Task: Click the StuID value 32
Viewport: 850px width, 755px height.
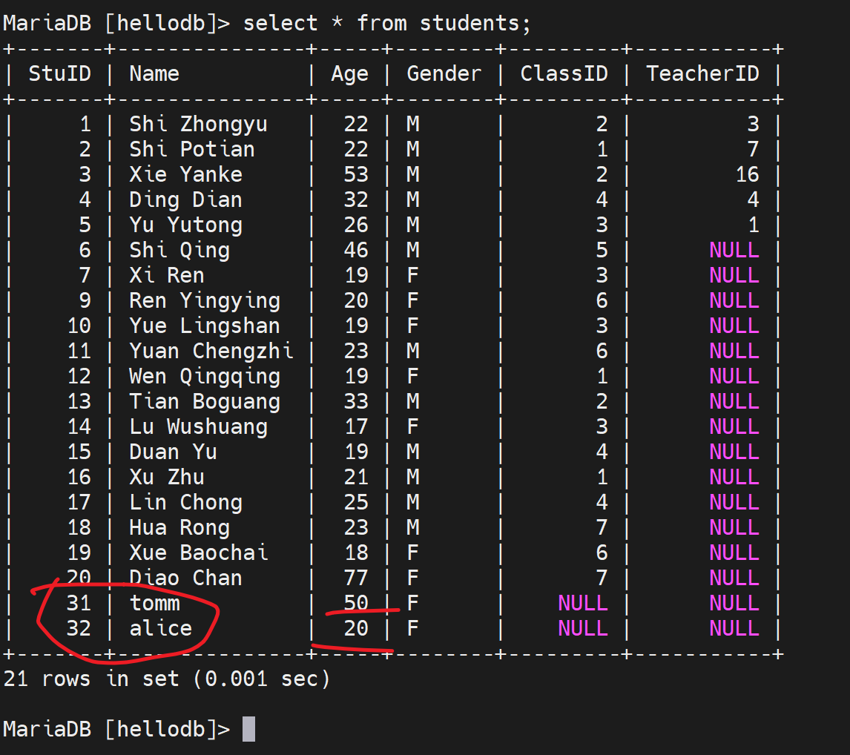Action: [79, 628]
